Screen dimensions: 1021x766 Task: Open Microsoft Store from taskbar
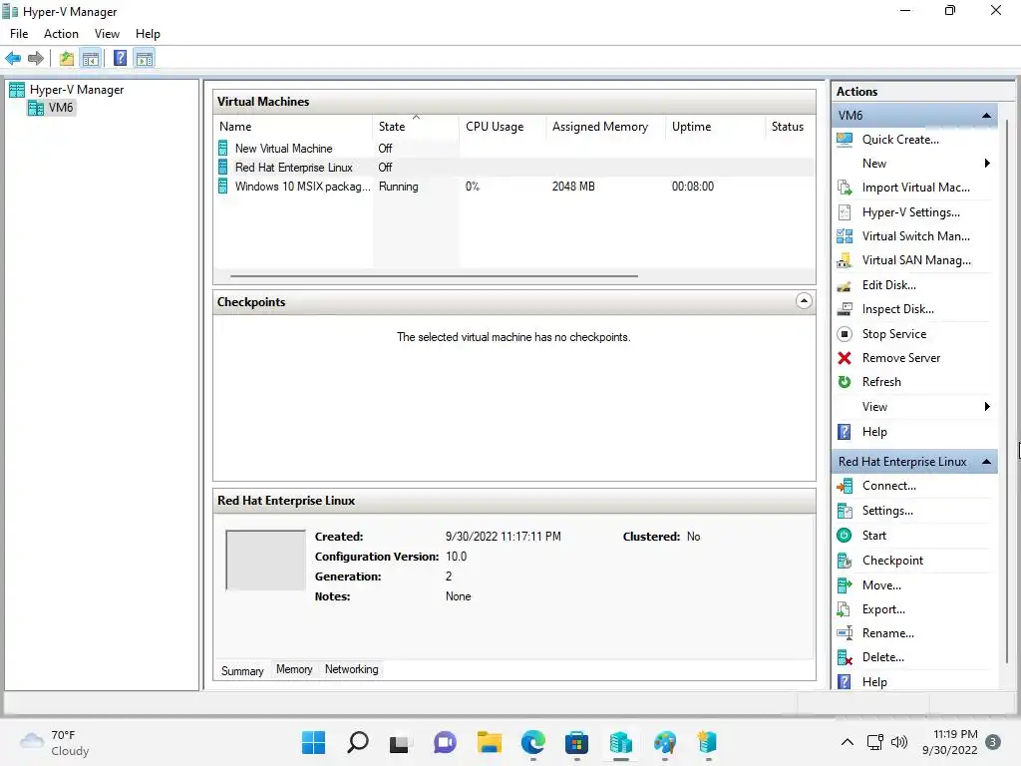pos(577,742)
